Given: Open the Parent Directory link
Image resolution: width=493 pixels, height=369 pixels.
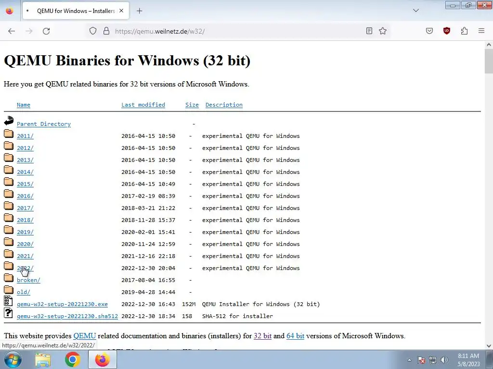Looking at the screenshot, I should pyautogui.click(x=44, y=124).
